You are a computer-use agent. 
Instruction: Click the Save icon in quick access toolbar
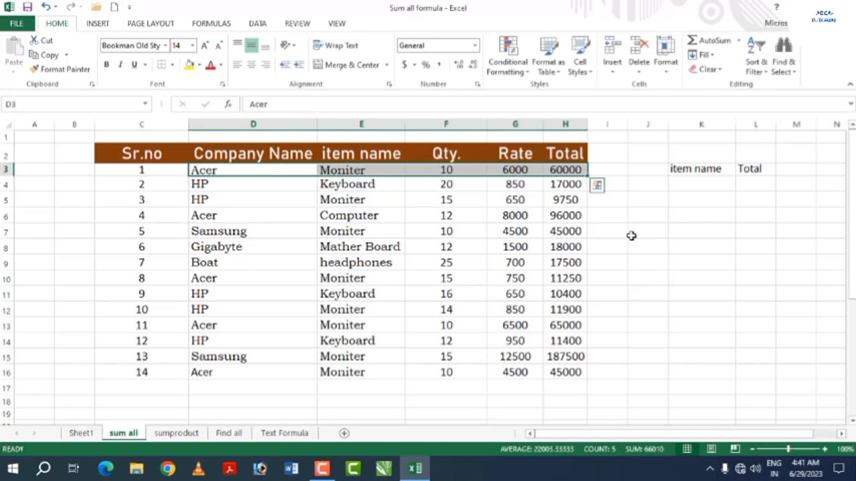(27, 7)
